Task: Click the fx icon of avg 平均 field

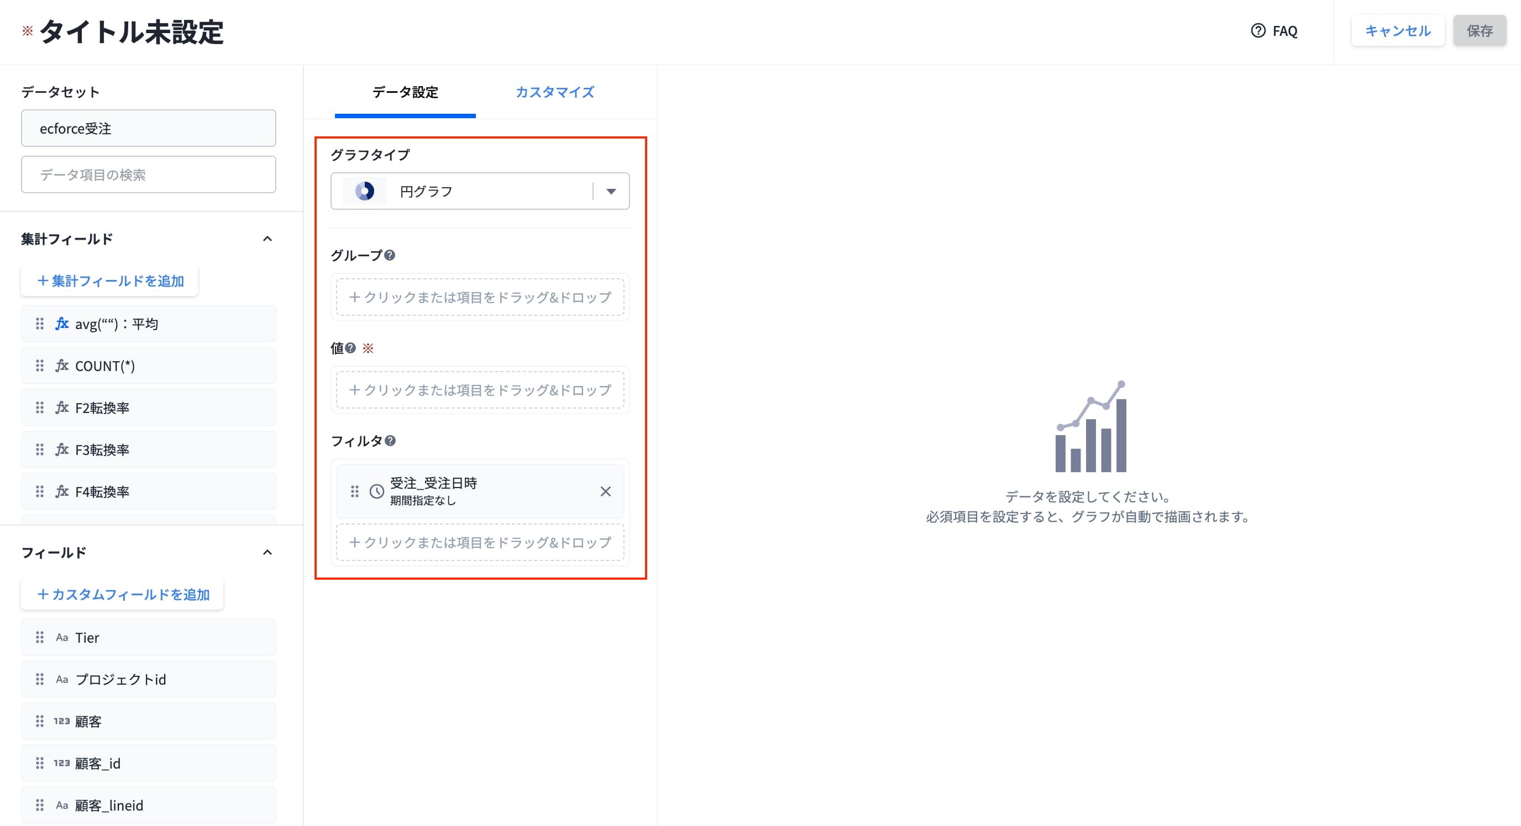Action: tap(62, 324)
